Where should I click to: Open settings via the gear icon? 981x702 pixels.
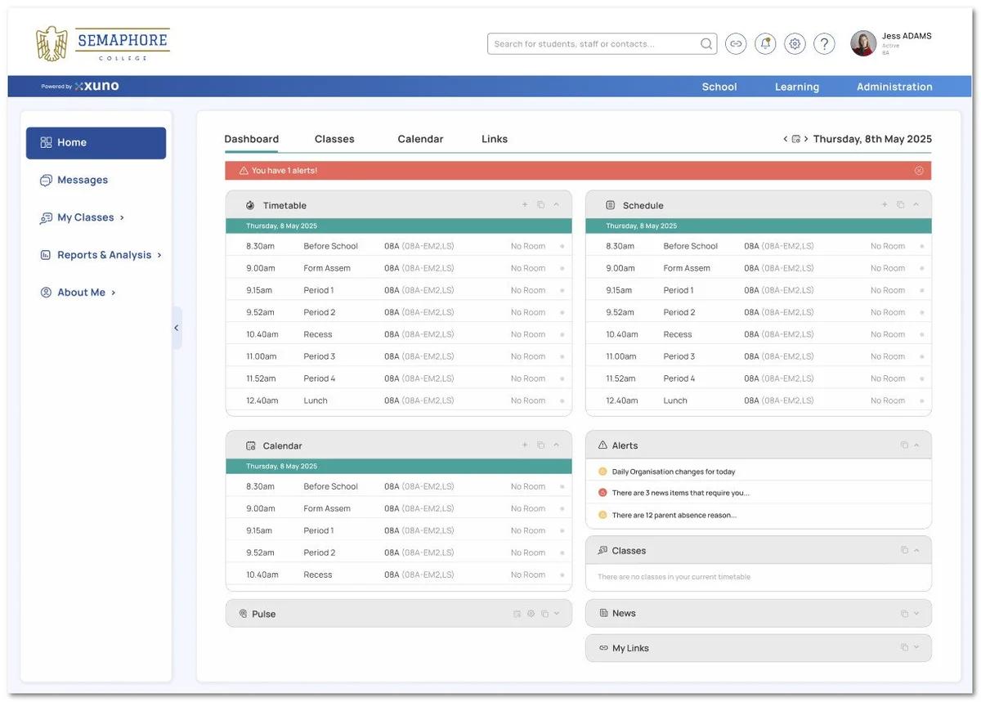click(795, 44)
